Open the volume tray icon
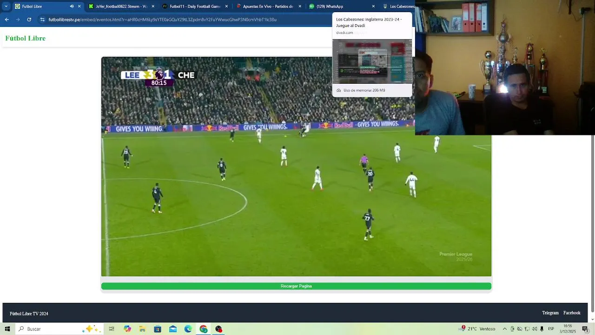Viewport: 595px width, 335px height. click(535, 329)
